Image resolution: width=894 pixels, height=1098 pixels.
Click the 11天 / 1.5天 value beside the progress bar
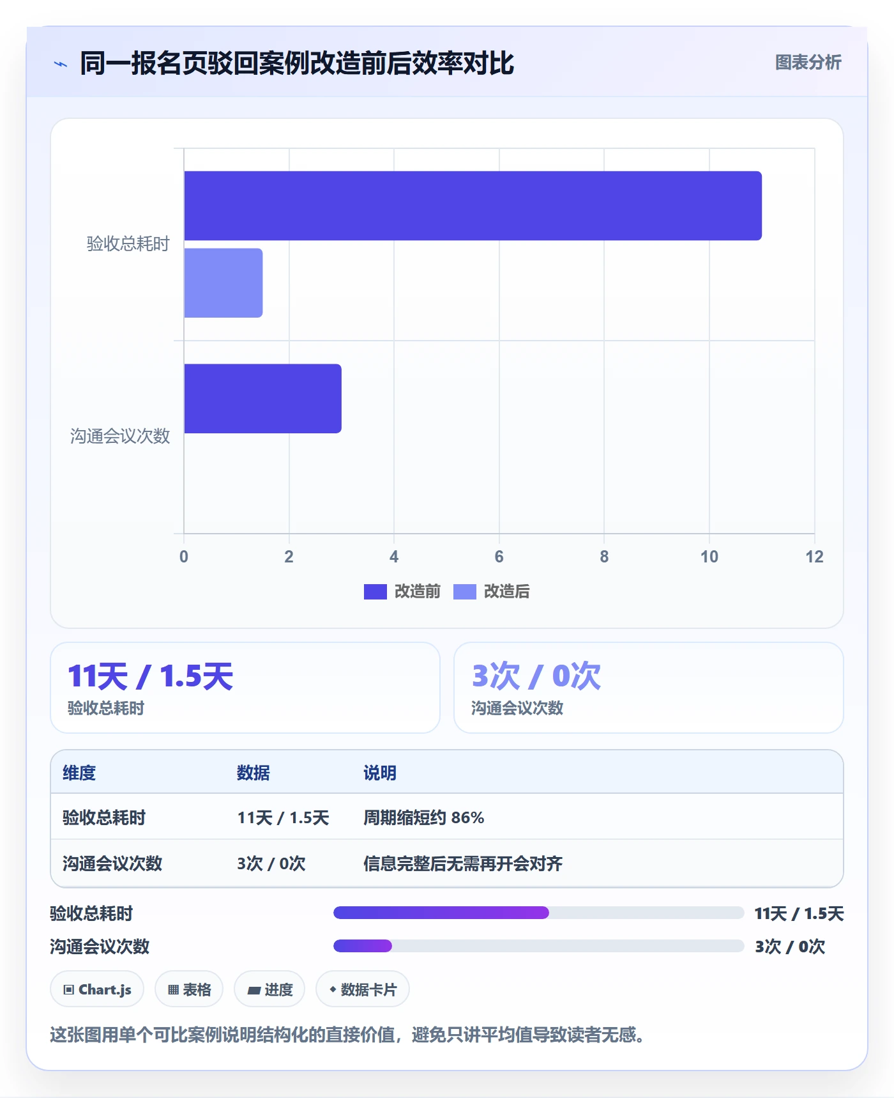[x=799, y=914]
